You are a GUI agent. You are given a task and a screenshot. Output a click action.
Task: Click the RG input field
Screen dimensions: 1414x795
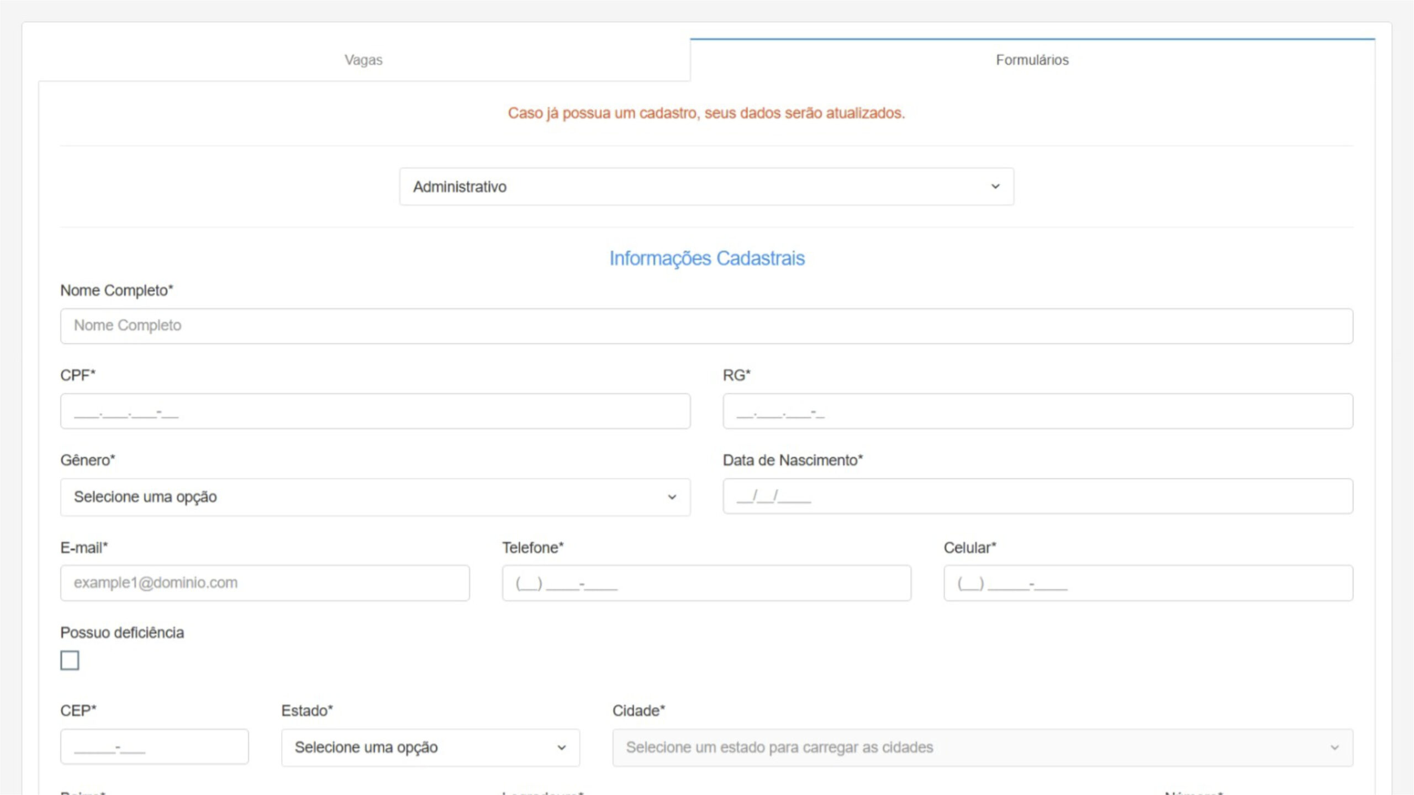pos(1037,411)
